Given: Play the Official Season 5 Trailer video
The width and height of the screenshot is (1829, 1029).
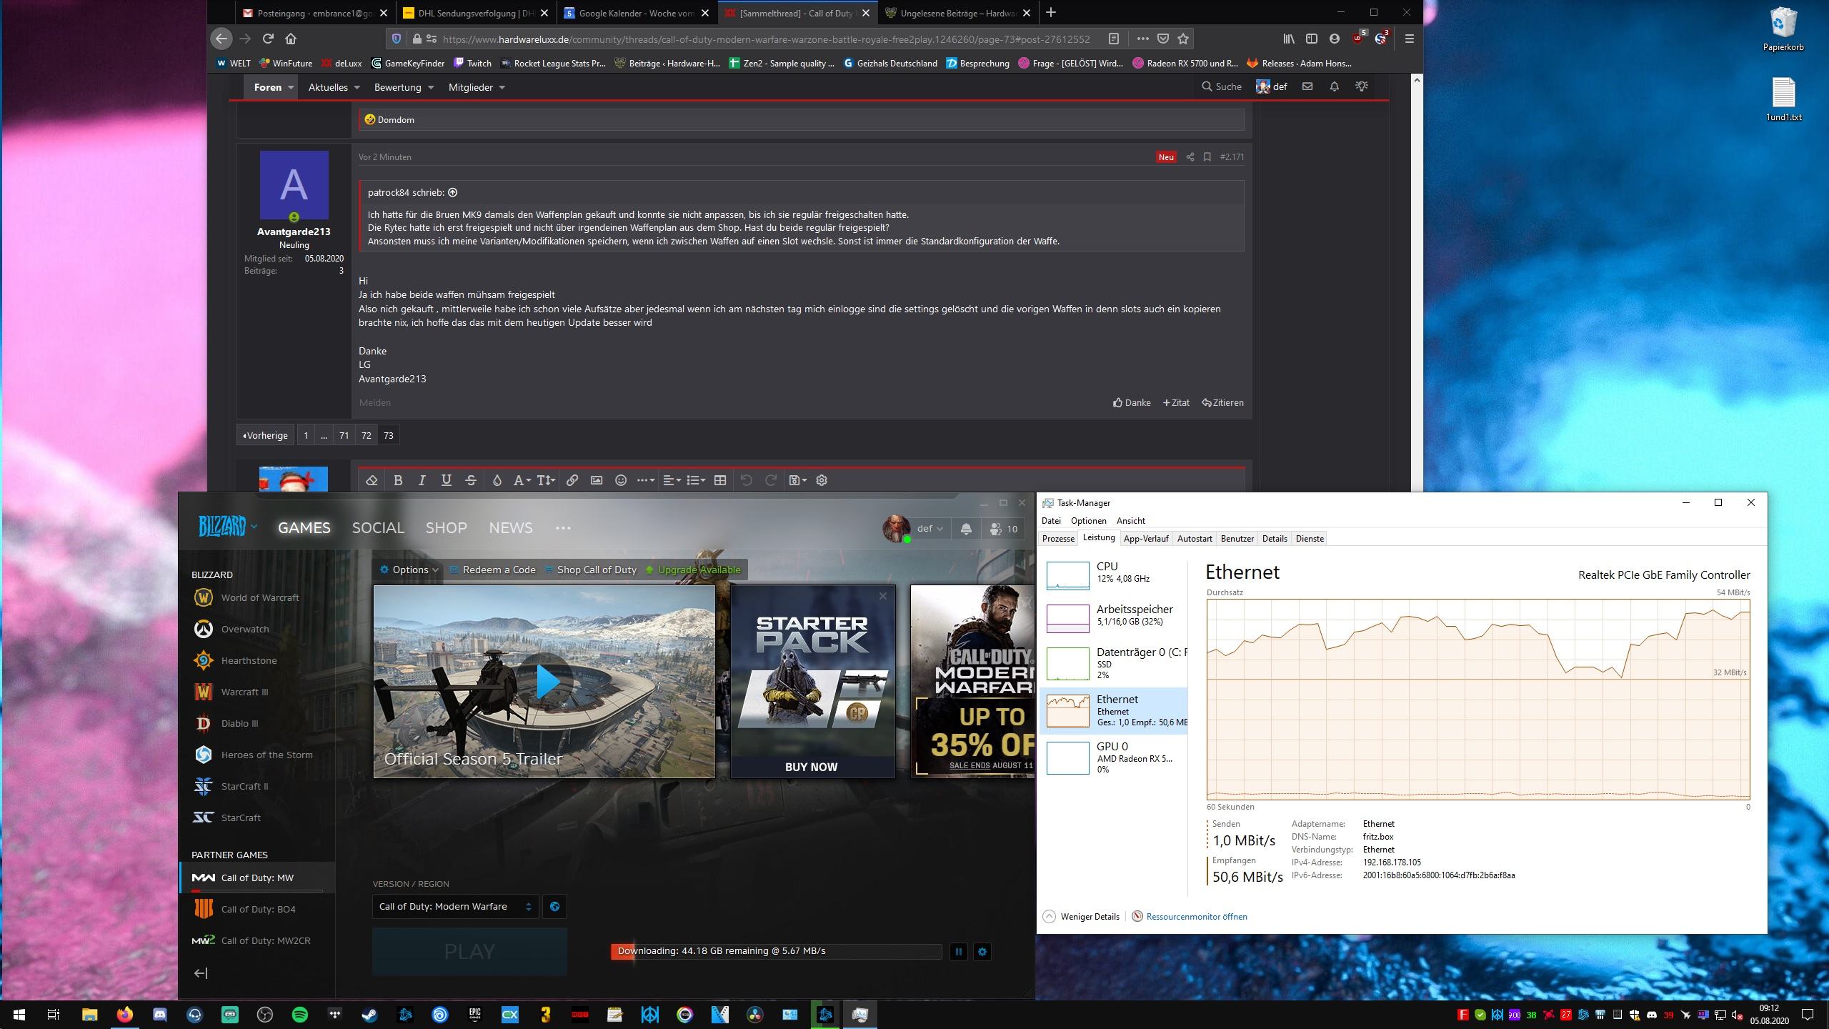Looking at the screenshot, I should click(547, 682).
